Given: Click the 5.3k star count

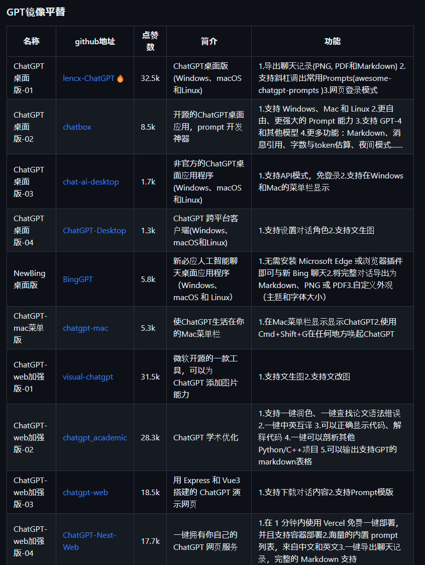Looking at the screenshot, I should point(148,328).
